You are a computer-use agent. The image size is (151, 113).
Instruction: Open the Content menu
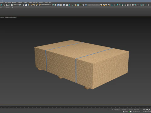[x=31, y=3]
